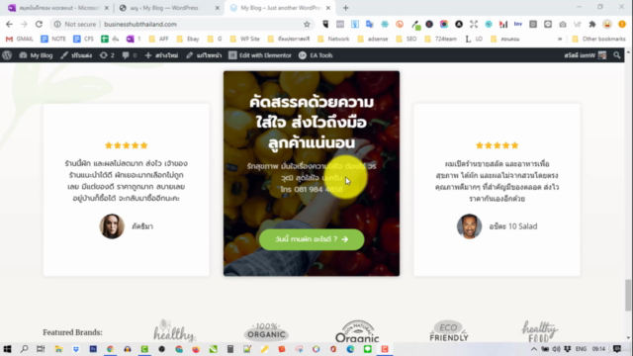Click Edit with Elementor
Screen dimensions: 633x356
[x=259, y=55]
